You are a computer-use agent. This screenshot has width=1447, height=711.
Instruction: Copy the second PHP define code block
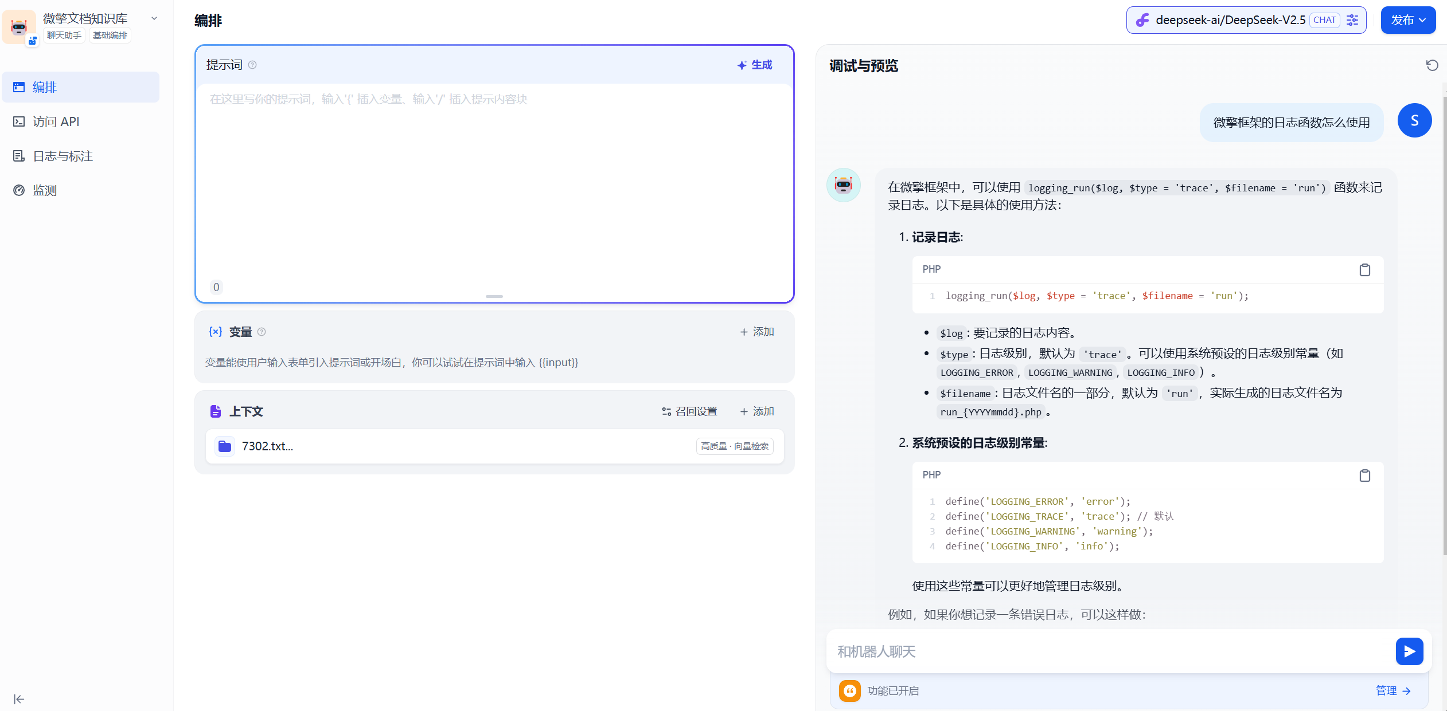pyautogui.click(x=1365, y=476)
